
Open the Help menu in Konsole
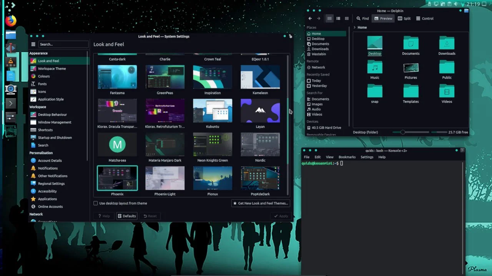(x=382, y=157)
